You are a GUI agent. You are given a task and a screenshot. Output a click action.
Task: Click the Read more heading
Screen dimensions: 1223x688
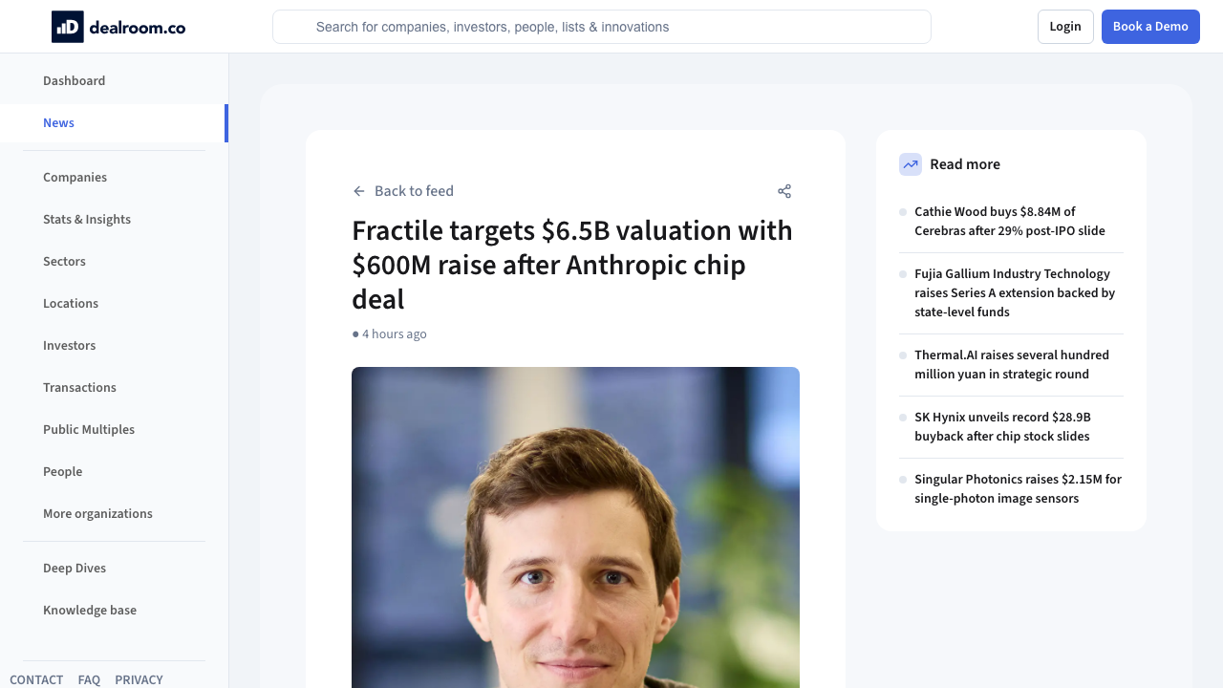pyautogui.click(x=965, y=164)
